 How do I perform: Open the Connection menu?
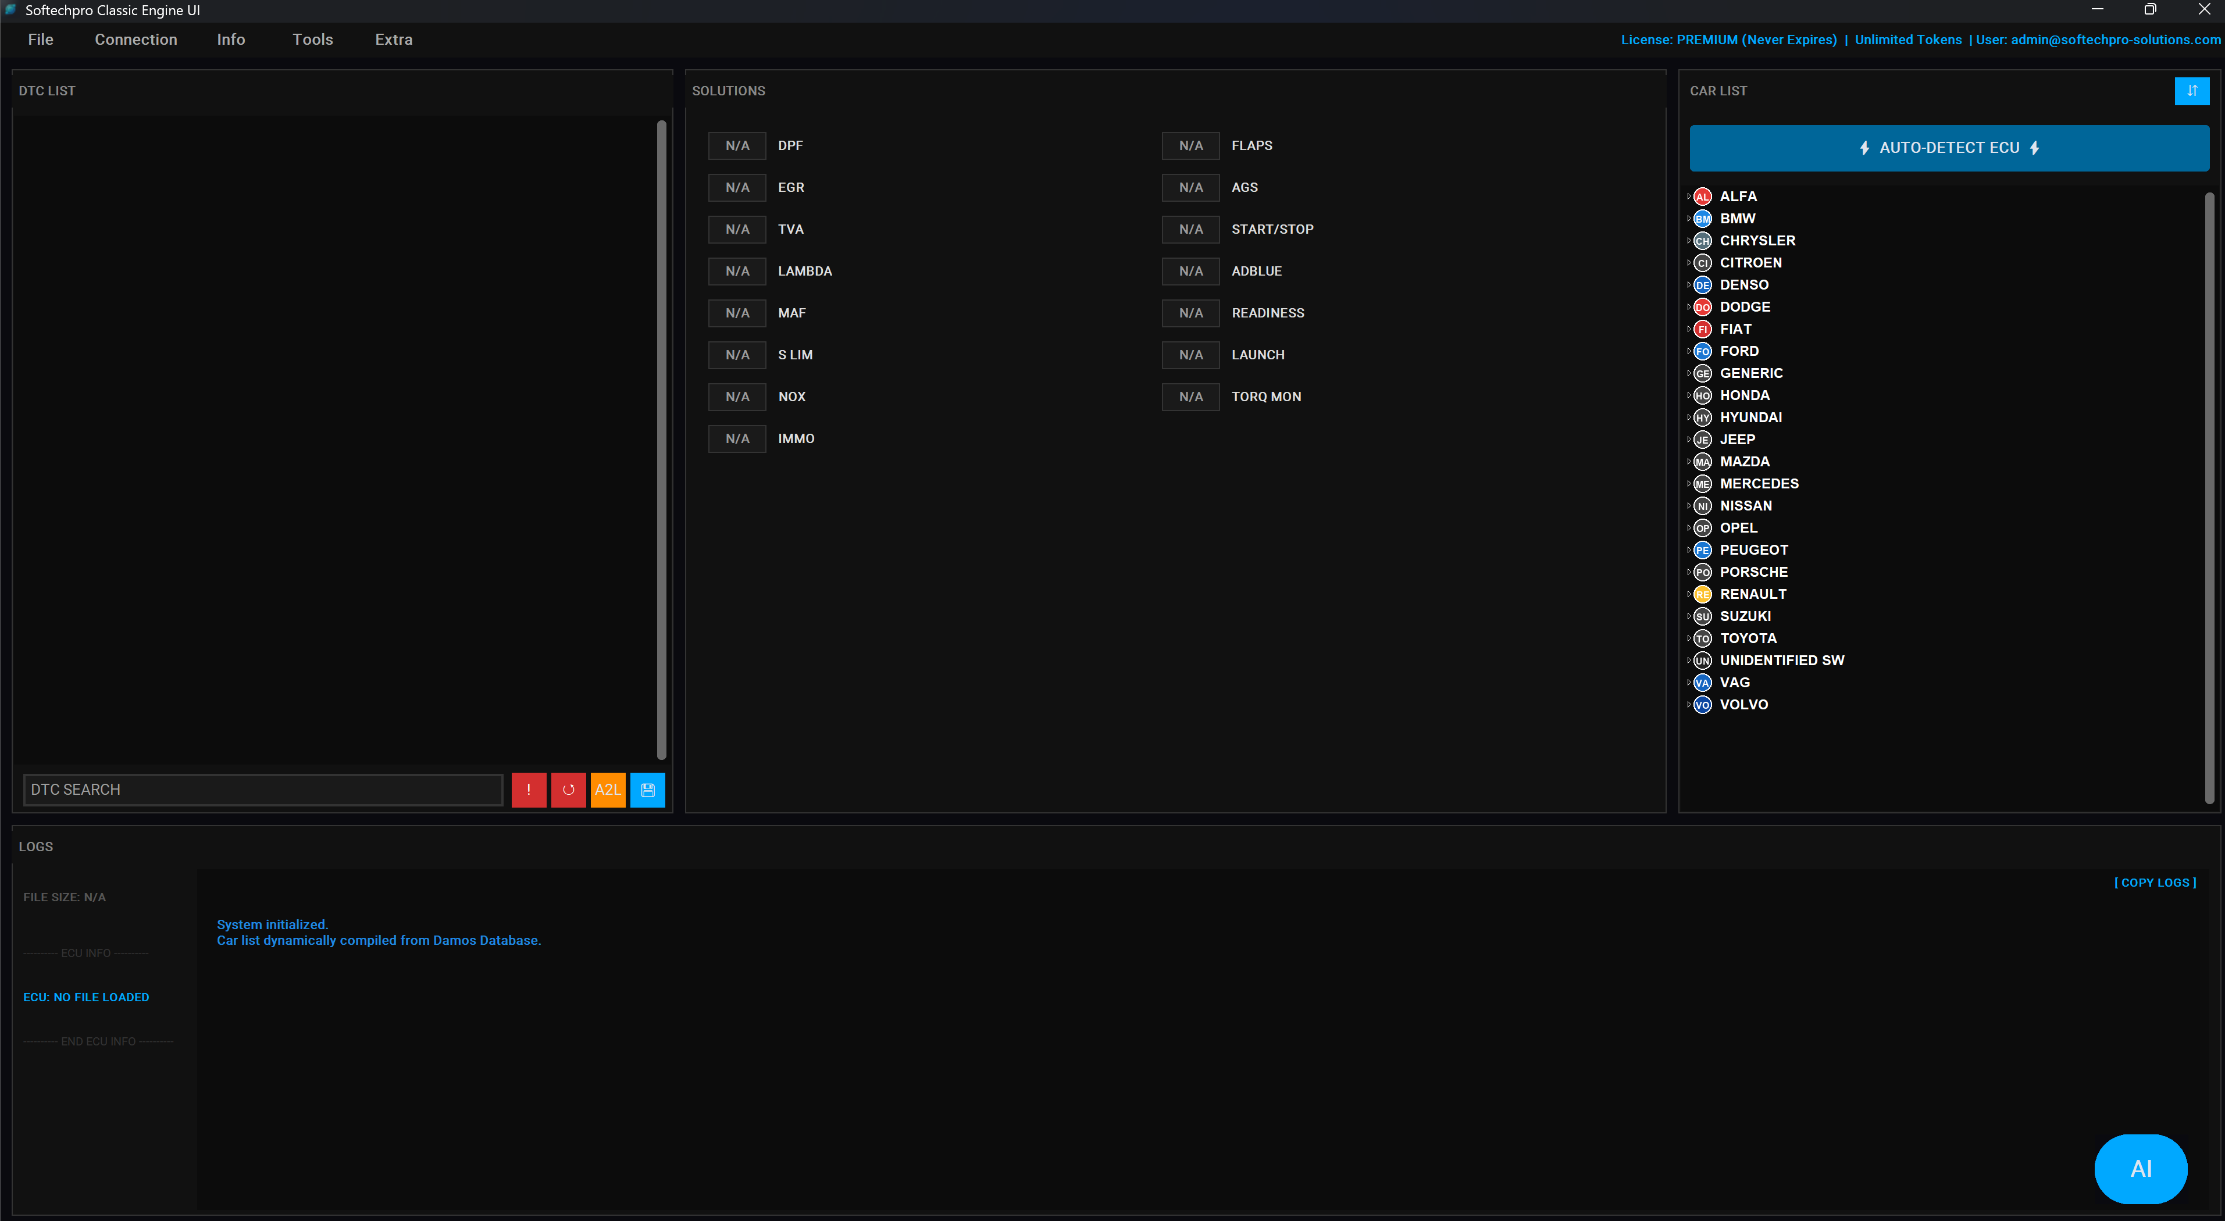[136, 40]
